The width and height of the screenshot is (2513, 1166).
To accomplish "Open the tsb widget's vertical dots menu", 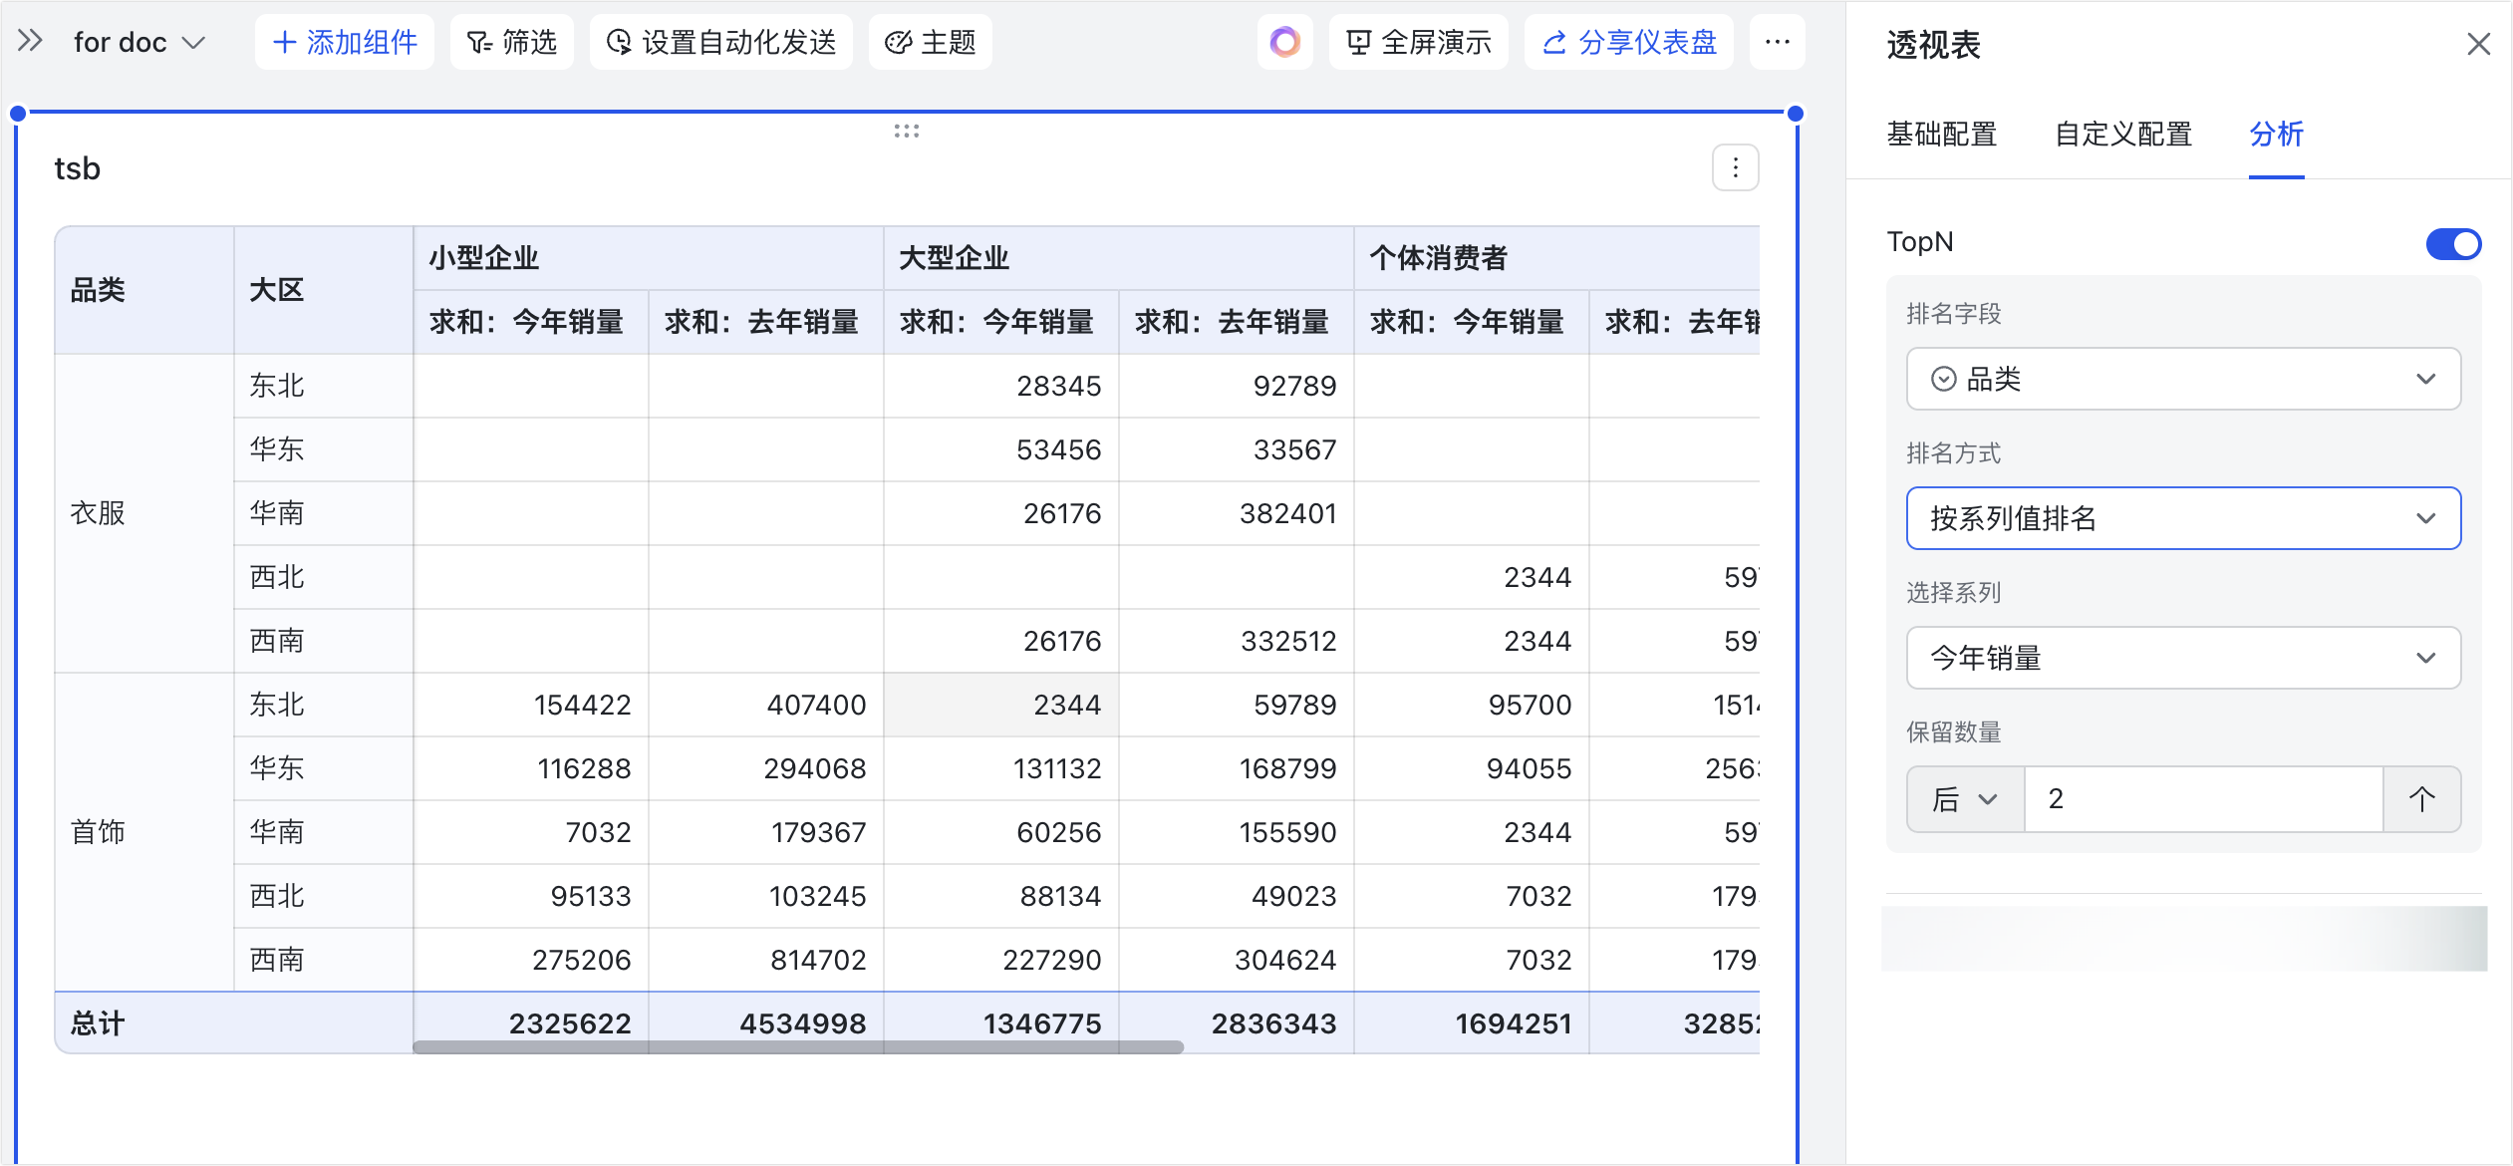I will (x=1735, y=167).
